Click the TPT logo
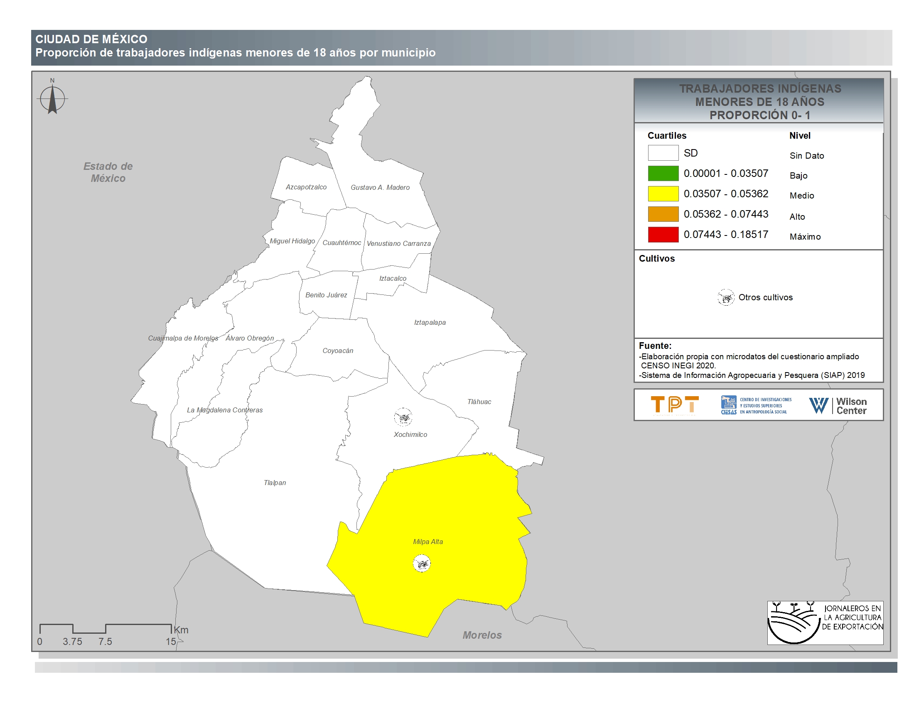 point(675,405)
